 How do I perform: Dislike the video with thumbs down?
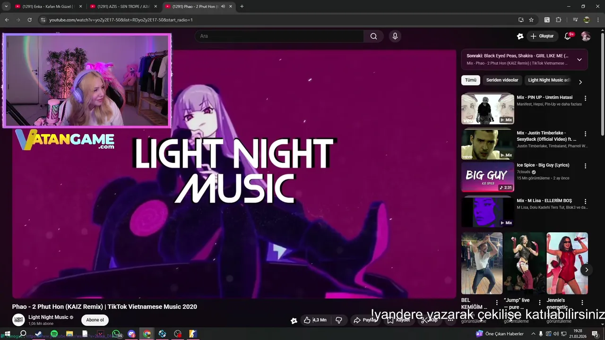339,320
